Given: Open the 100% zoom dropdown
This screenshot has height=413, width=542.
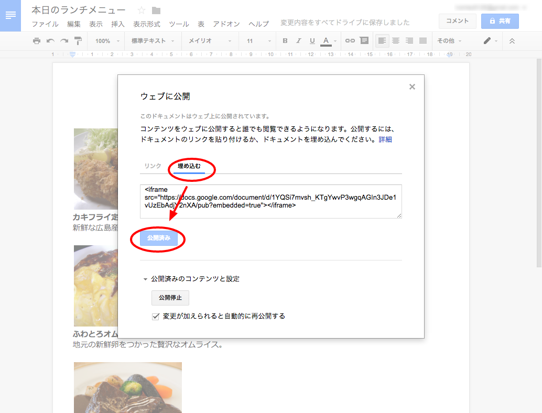Looking at the screenshot, I should coord(107,41).
